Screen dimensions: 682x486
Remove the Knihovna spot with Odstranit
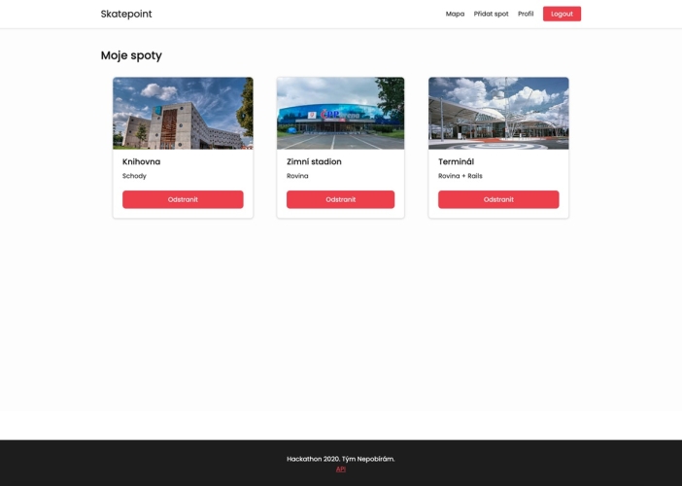tap(183, 199)
